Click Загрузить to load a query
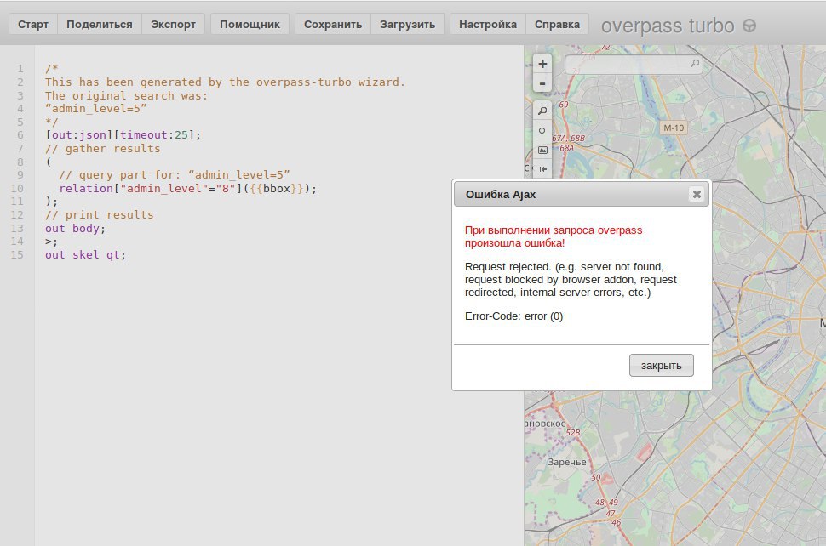The image size is (826, 546). point(407,24)
